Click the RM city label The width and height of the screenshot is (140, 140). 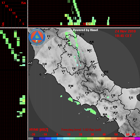(71, 86)
